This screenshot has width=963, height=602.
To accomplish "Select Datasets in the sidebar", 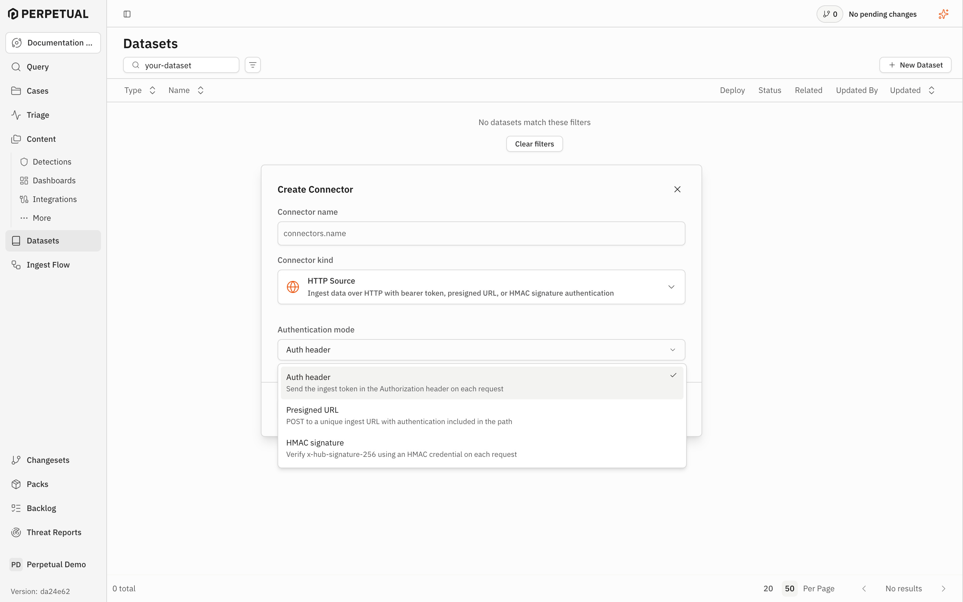I will tap(53, 240).
